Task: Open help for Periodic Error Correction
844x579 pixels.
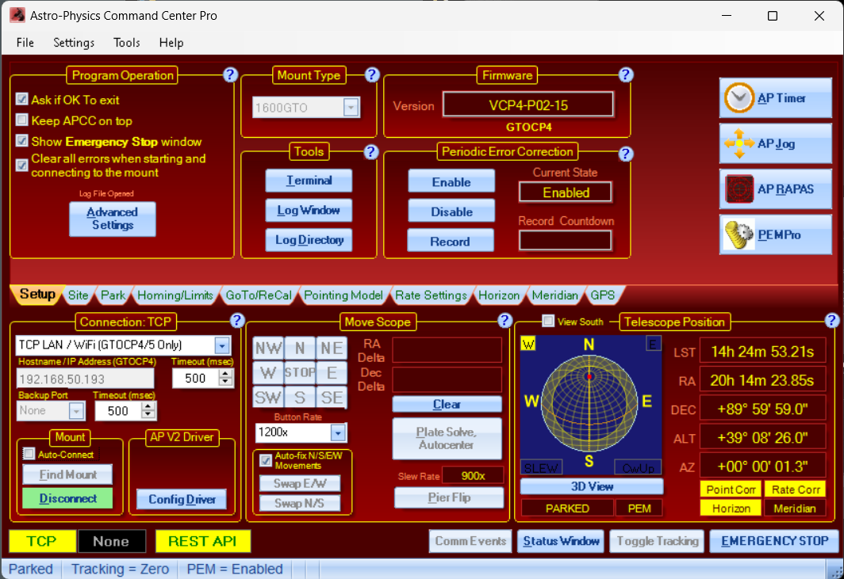Action: pyautogui.click(x=625, y=154)
